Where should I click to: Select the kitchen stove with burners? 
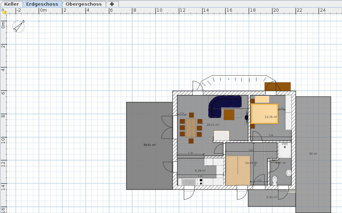201,182
